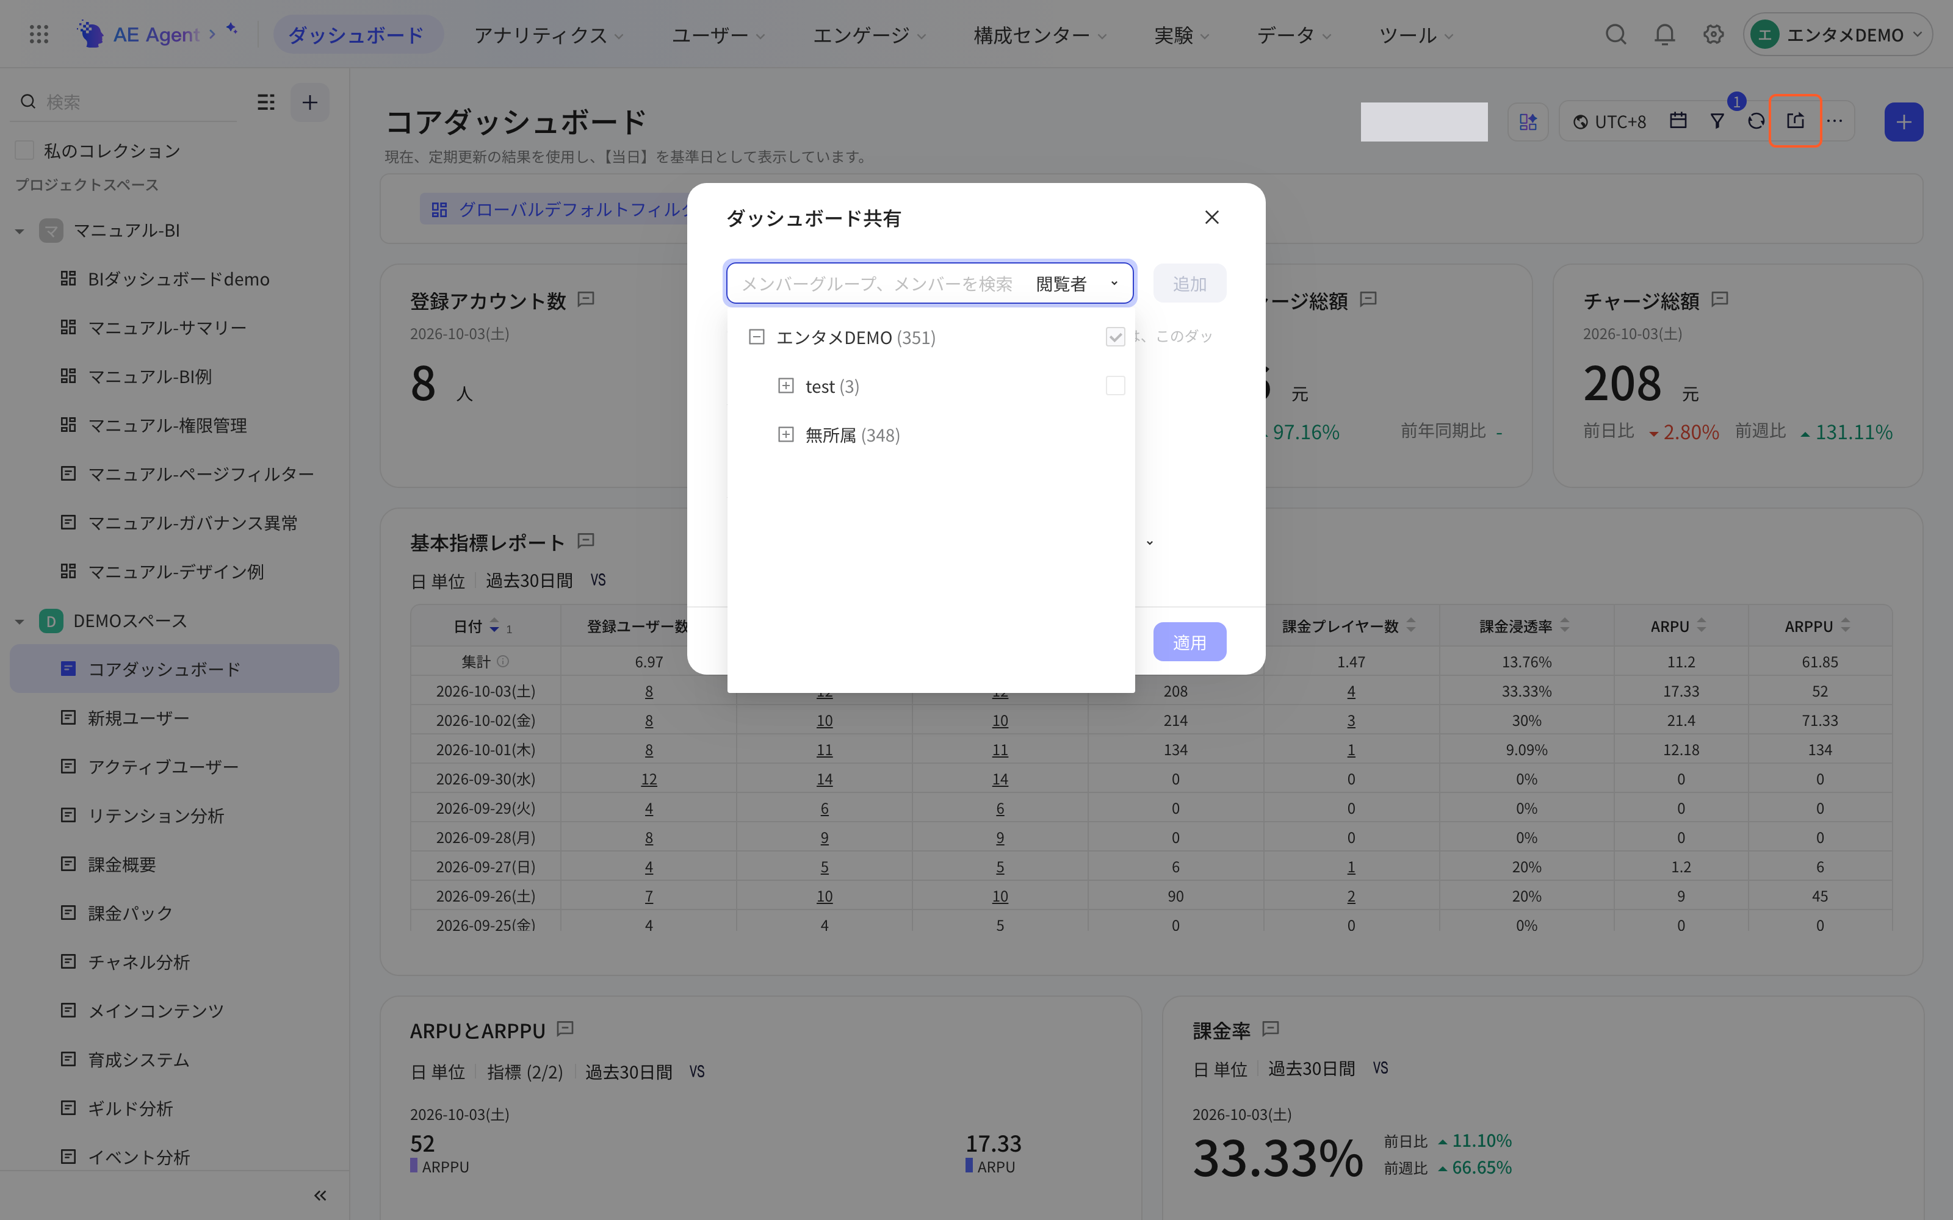This screenshot has height=1220, width=1953.
Task: Open リテンション分析 in sidebar
Action: [x=175, y=815]
